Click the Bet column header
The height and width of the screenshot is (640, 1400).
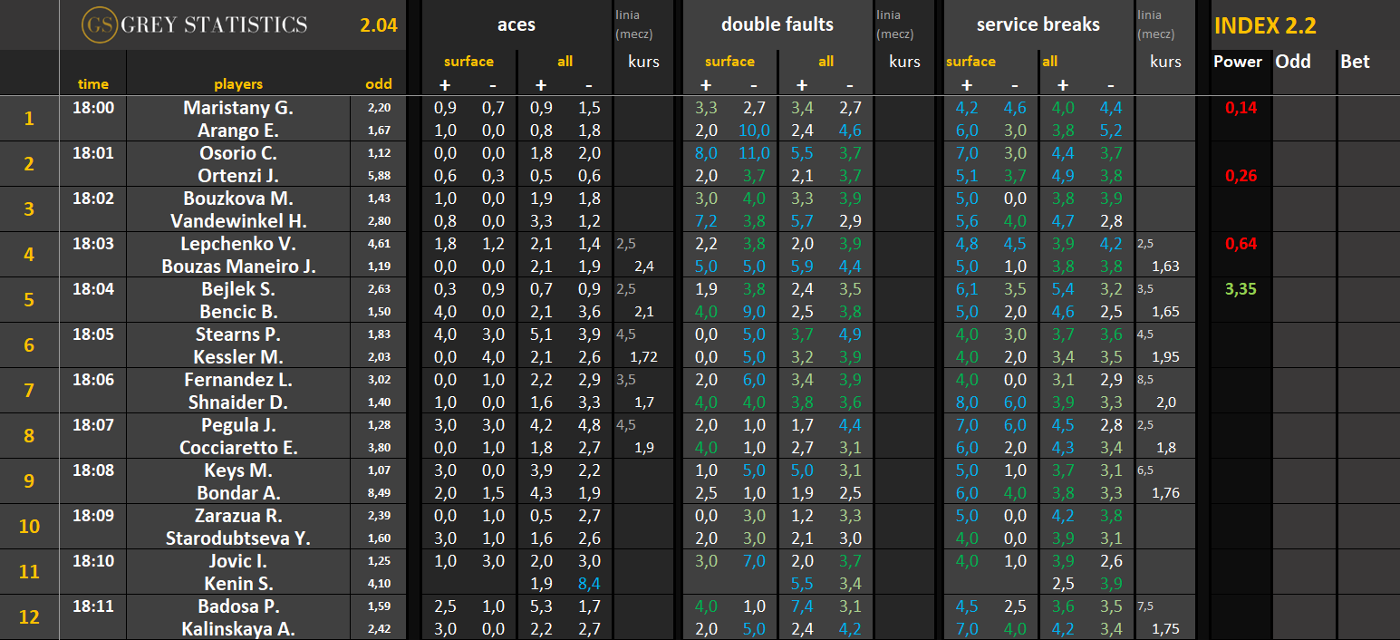tap(1355, 62)
